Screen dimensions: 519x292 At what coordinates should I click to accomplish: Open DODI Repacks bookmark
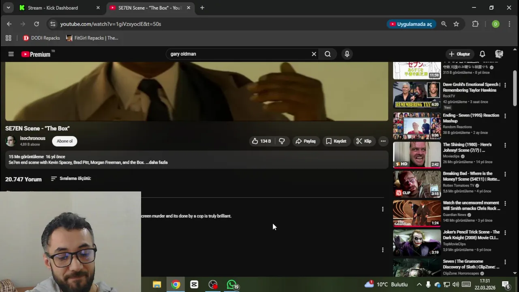(41, 38)
